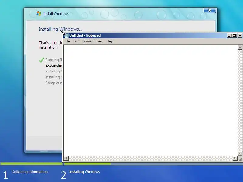Image resolution: width=243 pixels, height=182 pixels.
Task: Minimize the Notepad window
Action: point(229,35)
